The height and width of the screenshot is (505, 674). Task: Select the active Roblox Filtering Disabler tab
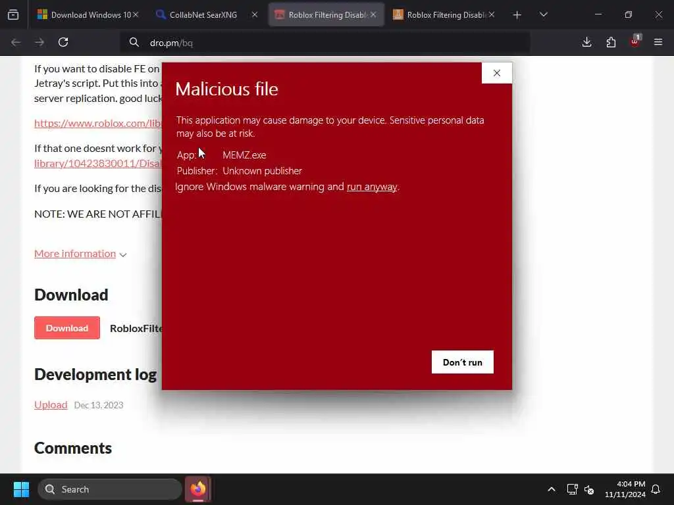pos(326,14)
